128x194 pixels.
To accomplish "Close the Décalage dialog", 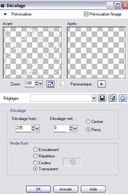I will click(125, 5).
